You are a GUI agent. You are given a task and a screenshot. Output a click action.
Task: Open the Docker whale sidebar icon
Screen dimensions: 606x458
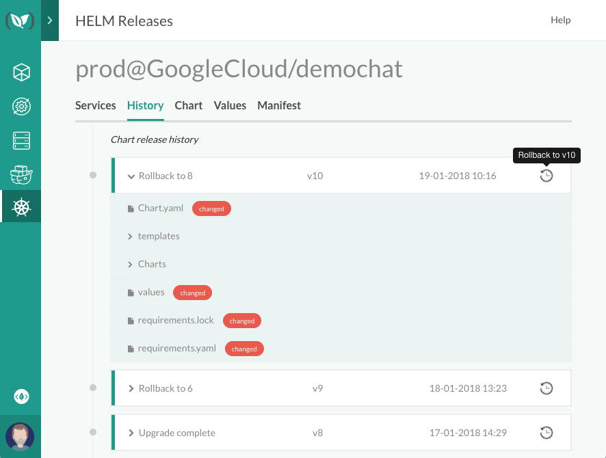tap(21, 175)
